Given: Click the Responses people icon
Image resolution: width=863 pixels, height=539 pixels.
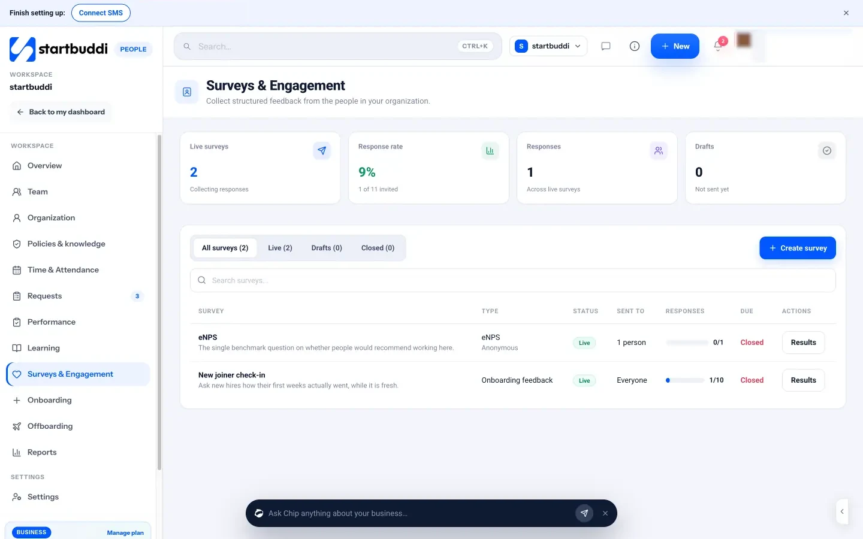Looking at the screenshot, I should click(659, 151).
